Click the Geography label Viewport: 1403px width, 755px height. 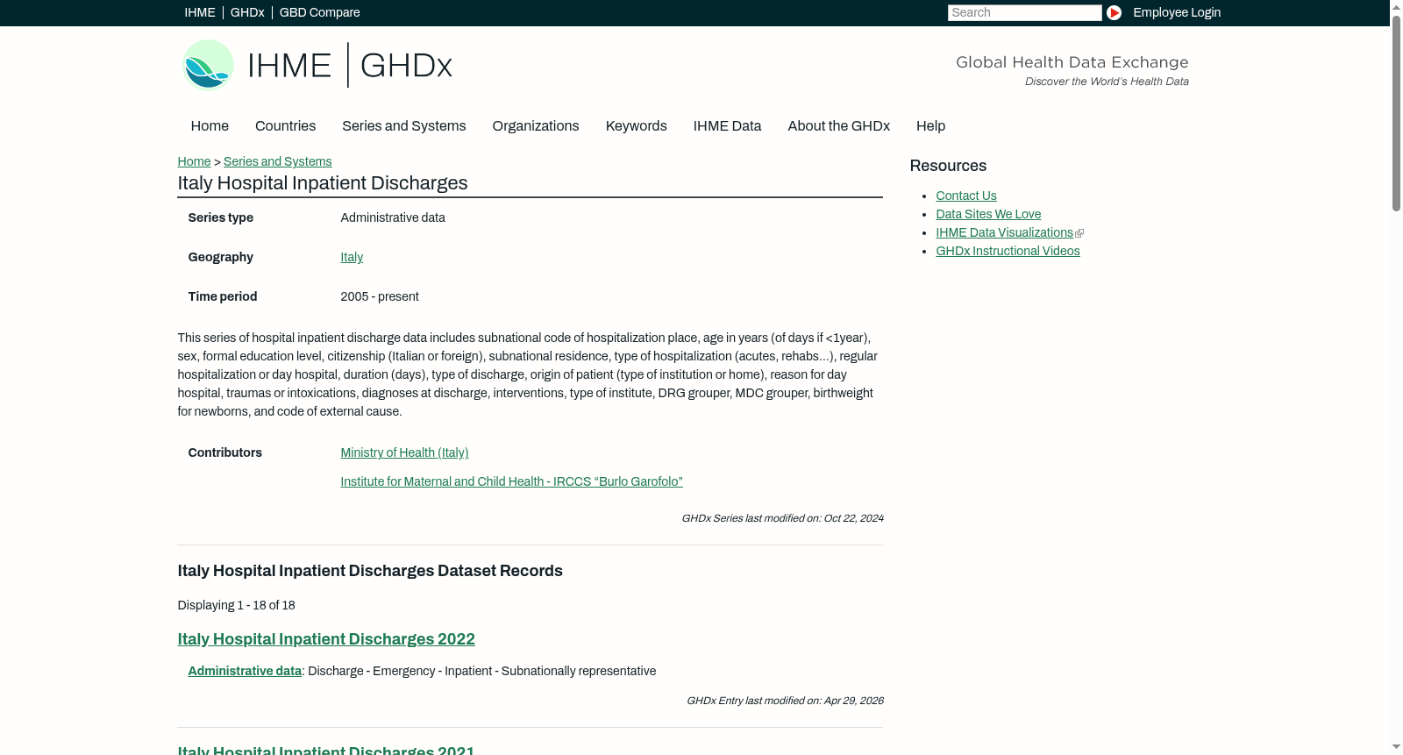pyautogui.click(x=220, y=257)
